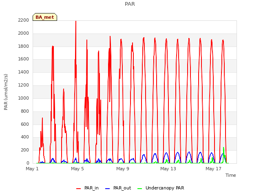Click the 600 y-axis tick label
This screenshot has height=196, width=261.
(x=25, y=124)
